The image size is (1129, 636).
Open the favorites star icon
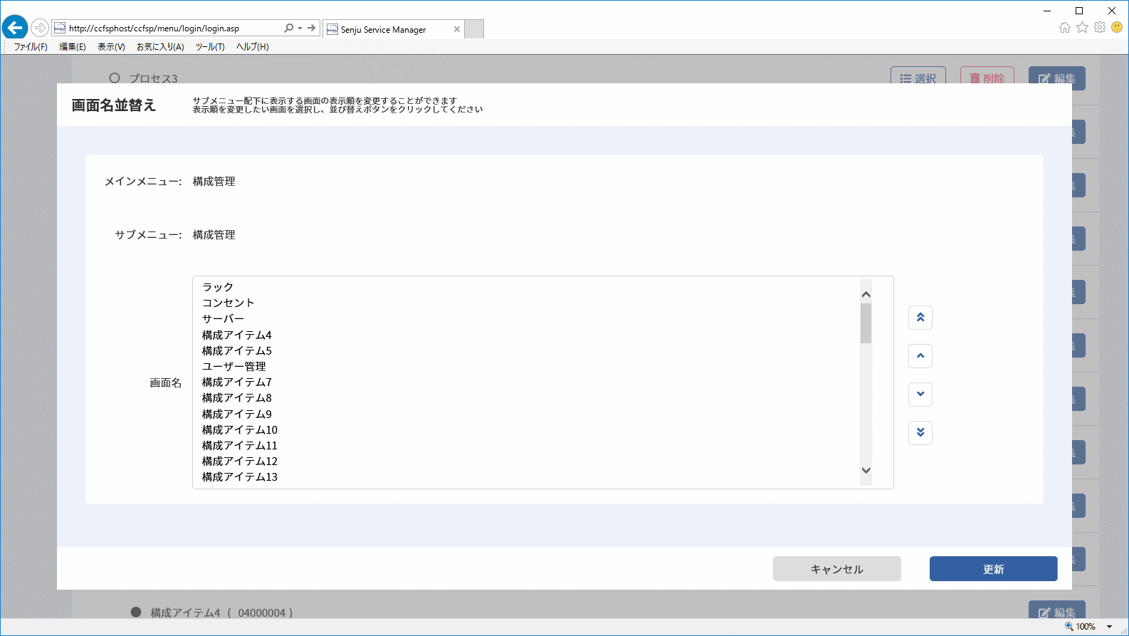(x=1082, y=28)
